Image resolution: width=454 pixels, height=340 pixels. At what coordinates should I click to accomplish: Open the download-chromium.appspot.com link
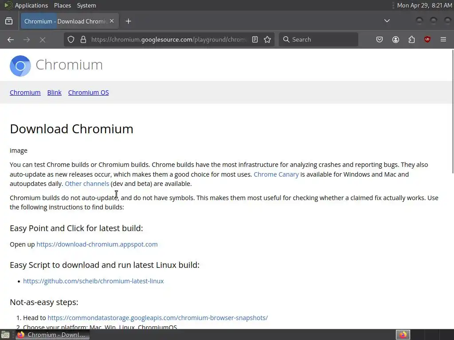pyautogui.click(x=97, y=244)
